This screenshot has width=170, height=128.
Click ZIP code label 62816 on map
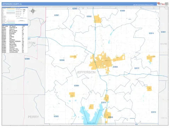coord(103,102)
